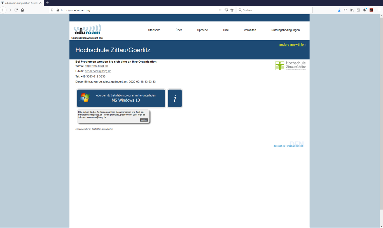Open the installer info 'i' button
This screenshot has width=383, height=228.
pyautogui.click(x=175, y=98)
